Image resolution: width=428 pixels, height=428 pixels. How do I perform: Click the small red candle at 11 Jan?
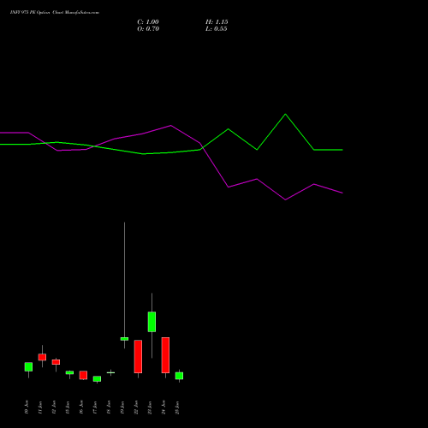pyautogui.click(x=42, y=357)
